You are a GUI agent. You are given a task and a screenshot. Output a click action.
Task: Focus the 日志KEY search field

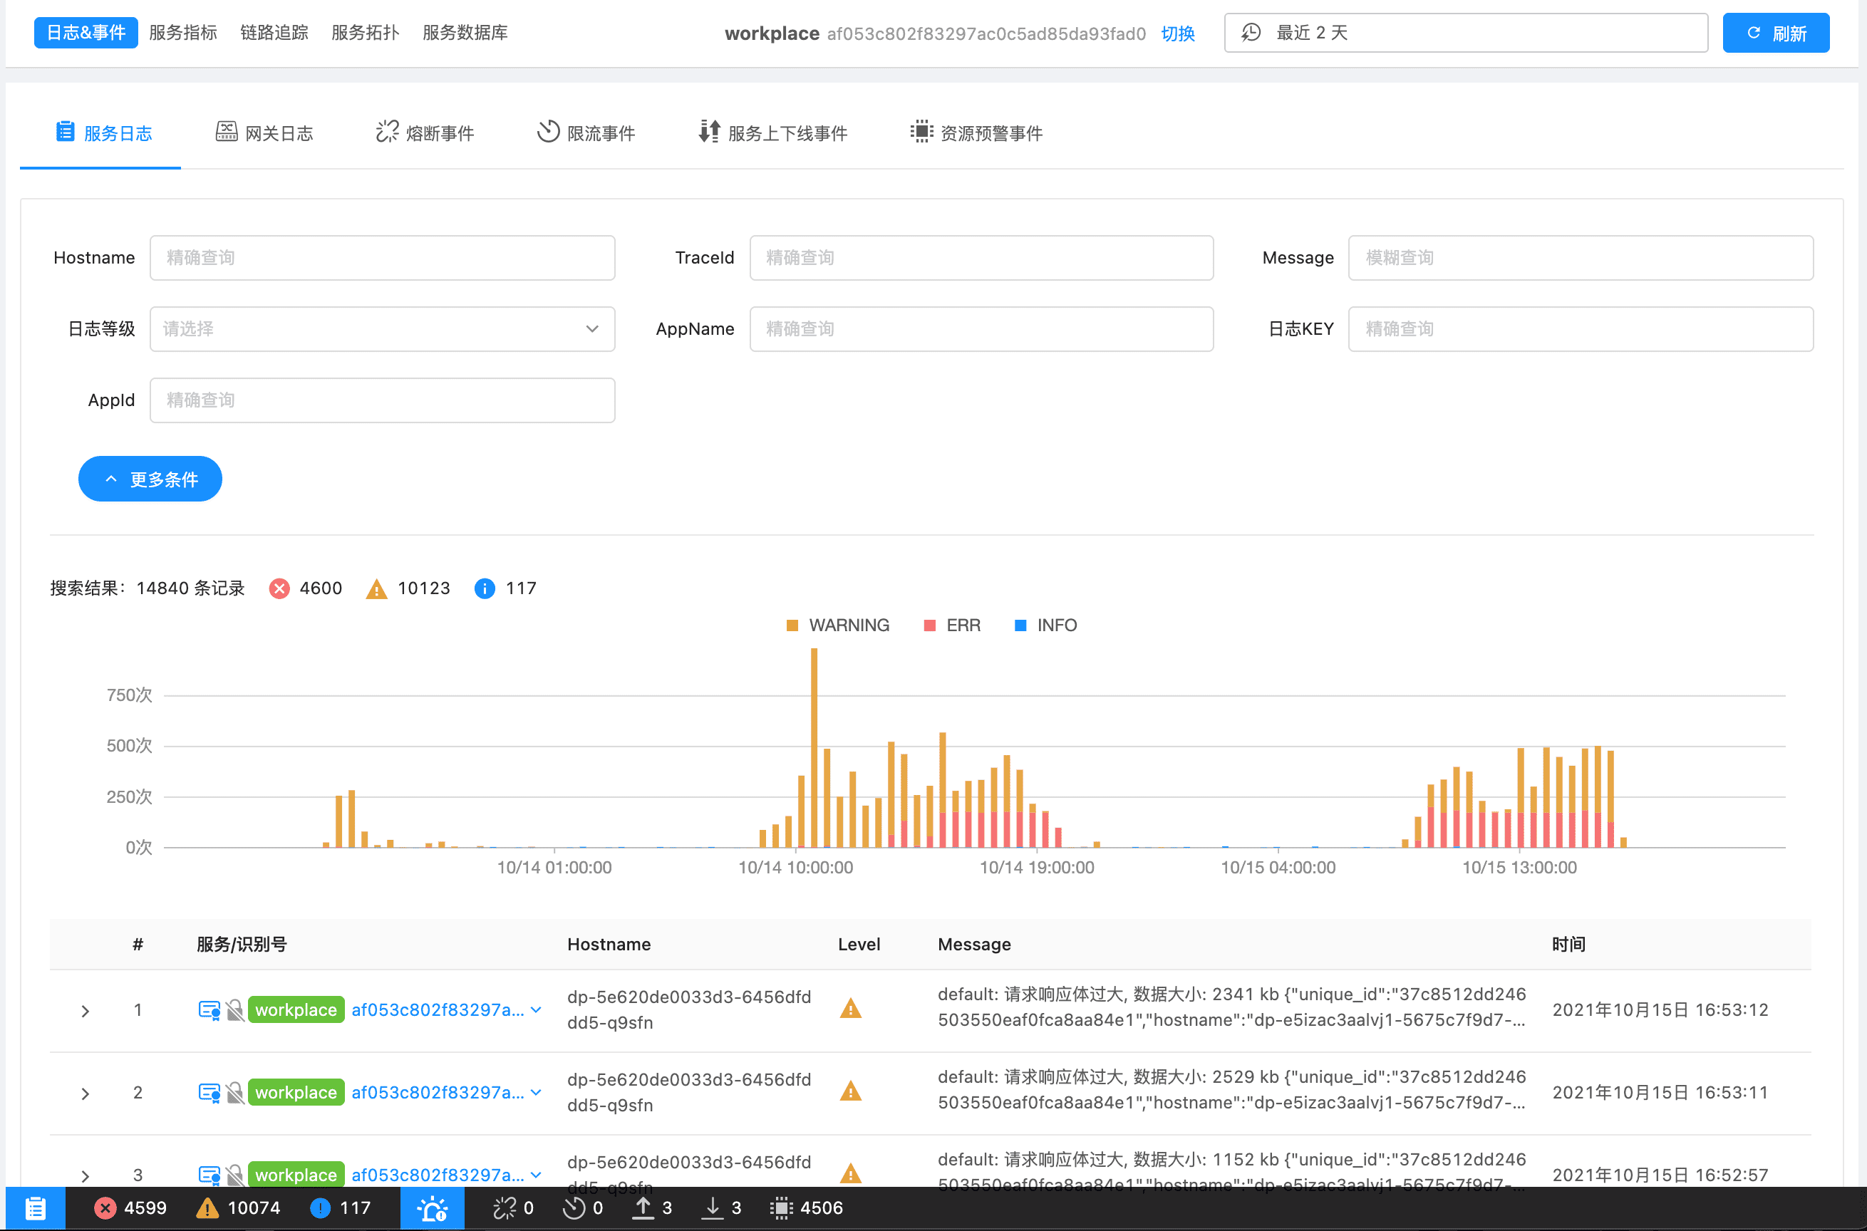[x=1581, y=329]
